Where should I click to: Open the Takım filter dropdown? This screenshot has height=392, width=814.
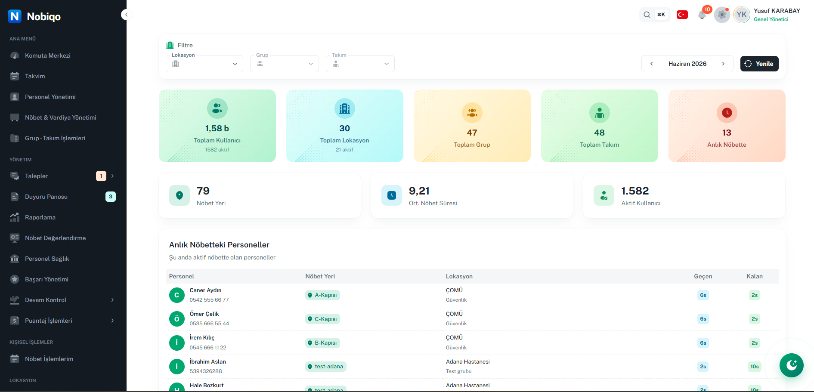coord(360,64)
